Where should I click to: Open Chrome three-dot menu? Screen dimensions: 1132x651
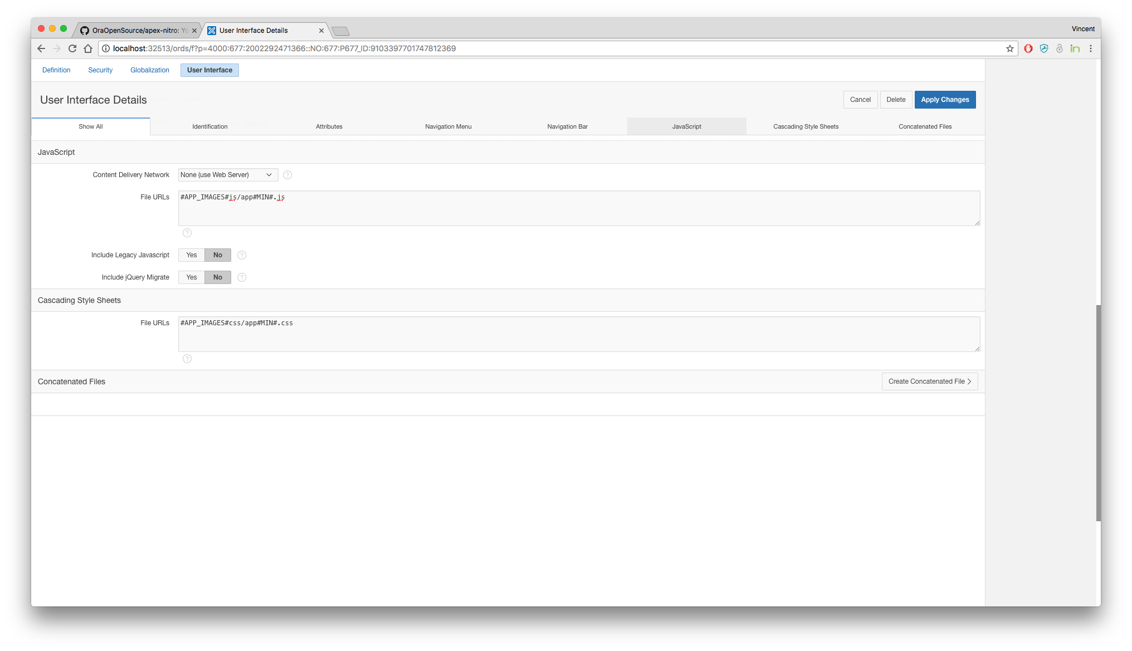(1091, 48)
